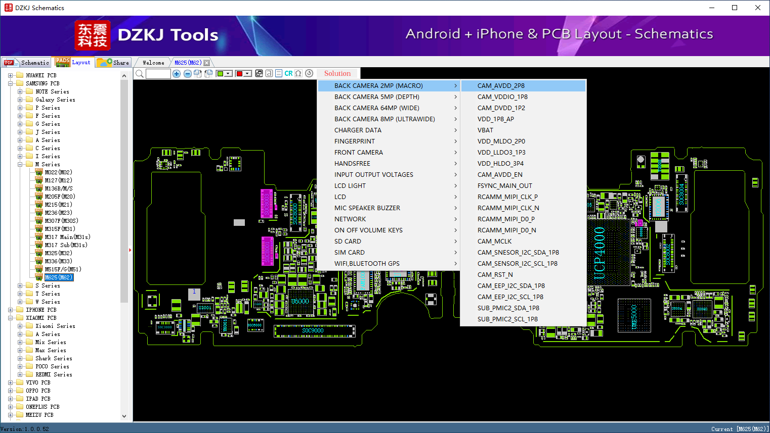The height and width of the screenshot is (433, 770).
Task: Open the M205F(M20) layout file
Action: coord(60,197)
